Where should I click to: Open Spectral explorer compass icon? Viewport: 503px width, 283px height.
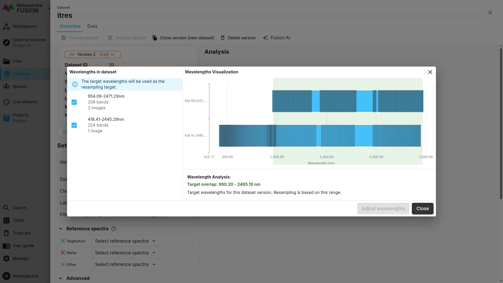pos(6,42)
